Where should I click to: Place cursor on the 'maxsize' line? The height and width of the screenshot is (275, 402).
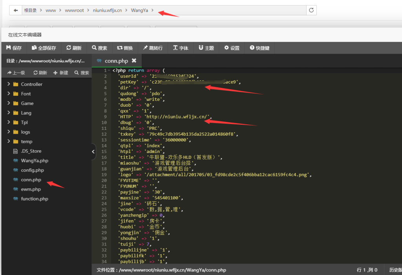(150, 198)
